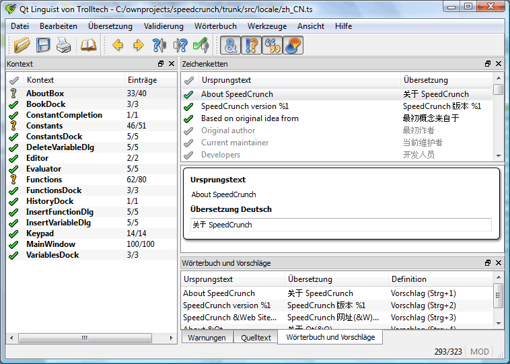Sort by Kontext column header

[x=74, y=80]
